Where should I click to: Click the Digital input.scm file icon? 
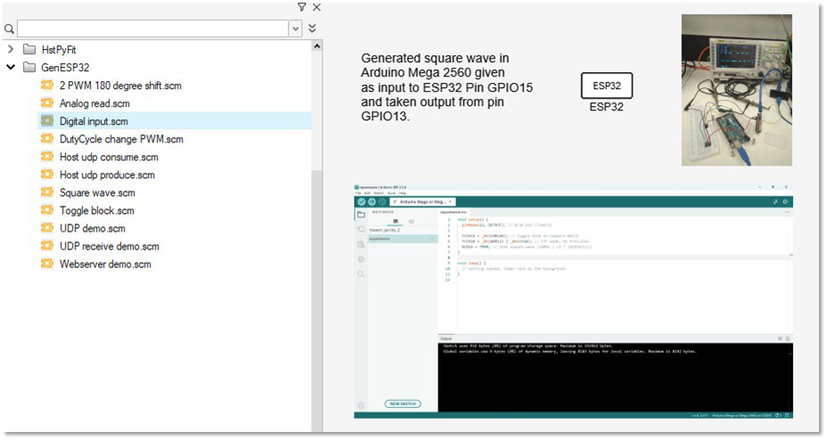click(47, 121)
